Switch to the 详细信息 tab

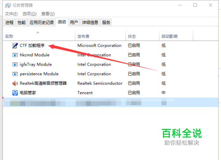pyautogui.click(x=90, y=23)
